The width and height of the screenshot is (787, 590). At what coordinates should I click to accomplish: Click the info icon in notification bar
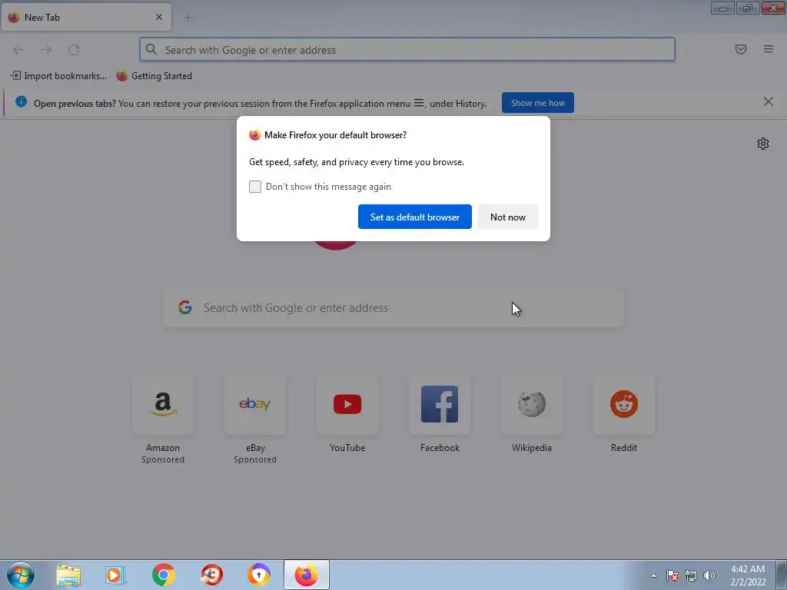point(21,102)
